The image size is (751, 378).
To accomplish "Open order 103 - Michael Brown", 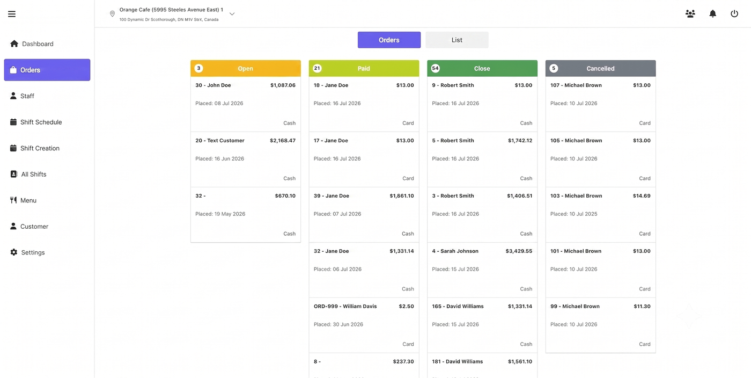I will point(600,215).
